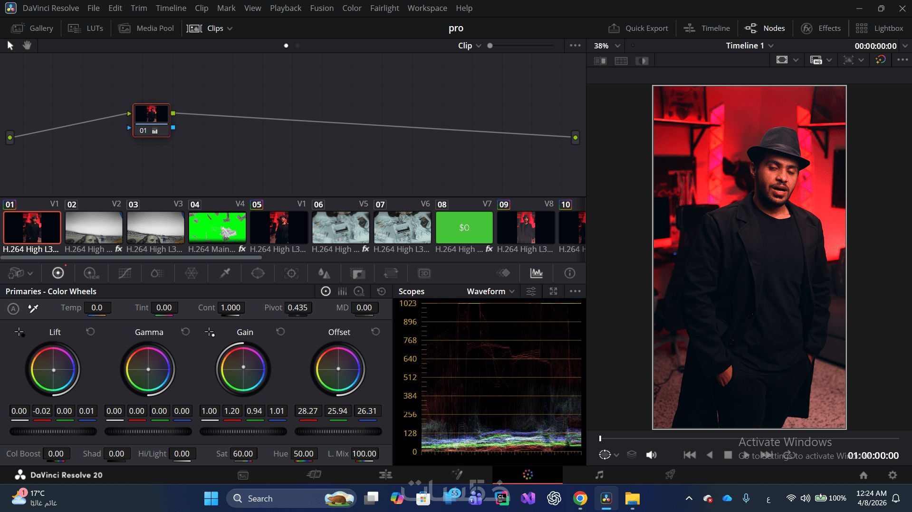Mute the viewer audio
This screenshot has width=912, height=512.
tap(651, 455)
